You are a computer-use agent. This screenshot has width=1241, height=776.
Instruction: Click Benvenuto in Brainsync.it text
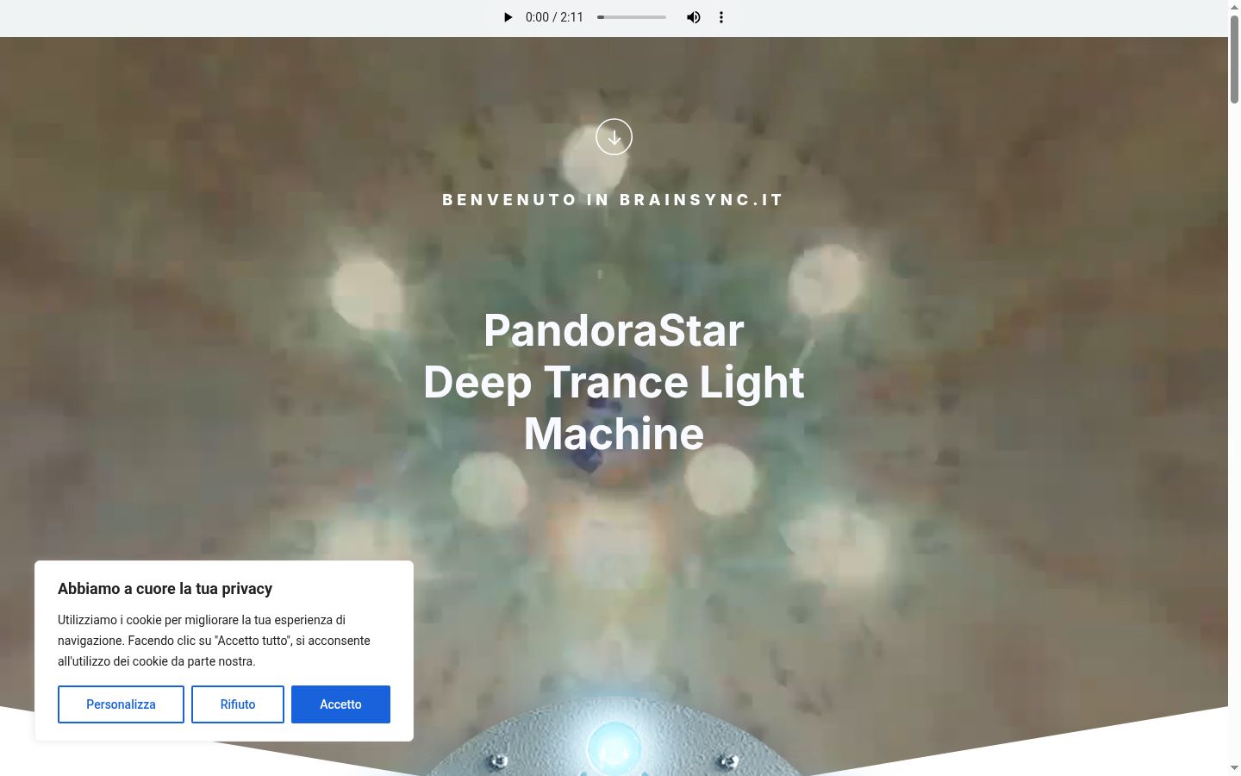pos(613,199)
